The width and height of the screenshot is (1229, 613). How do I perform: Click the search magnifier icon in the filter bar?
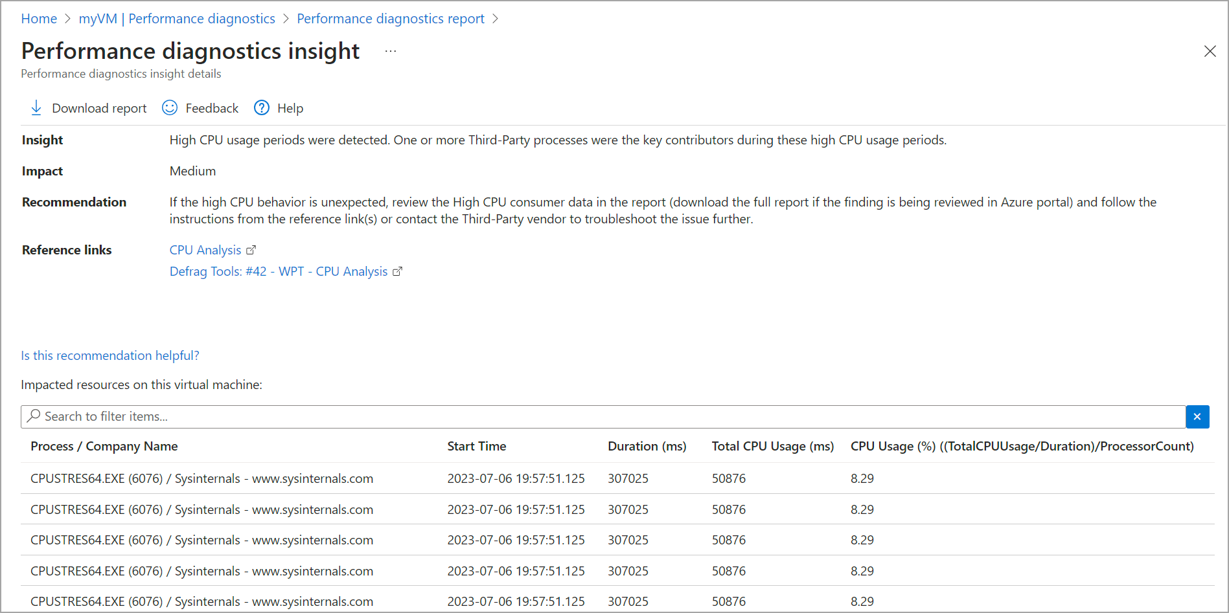tap(36, 416)
